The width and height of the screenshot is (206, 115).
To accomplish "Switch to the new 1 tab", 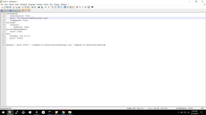I will (x=5, y=11).
